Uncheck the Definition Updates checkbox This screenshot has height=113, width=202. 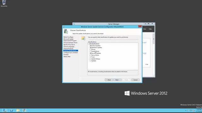click(x=91, y=47)
